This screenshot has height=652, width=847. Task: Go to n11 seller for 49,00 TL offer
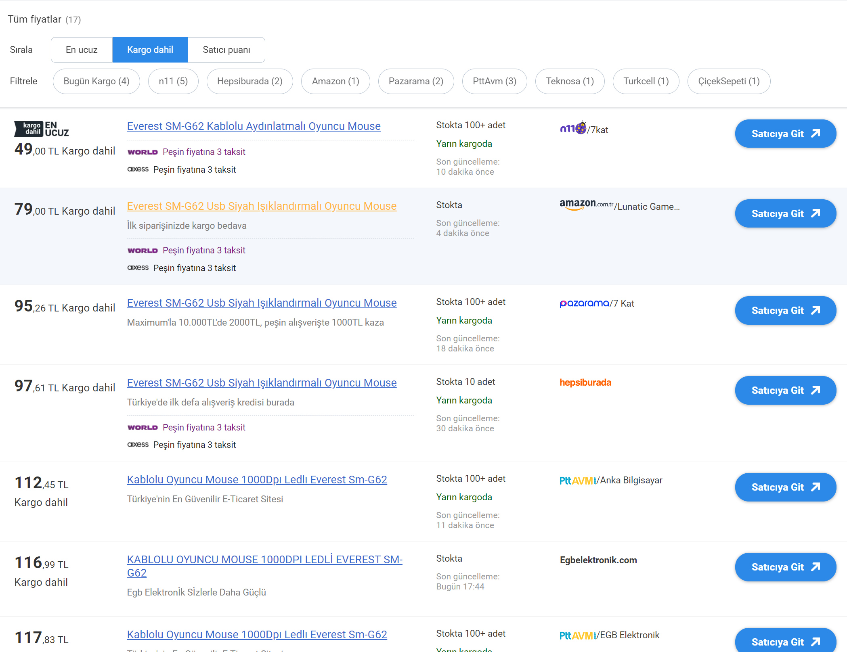(785, 134)
